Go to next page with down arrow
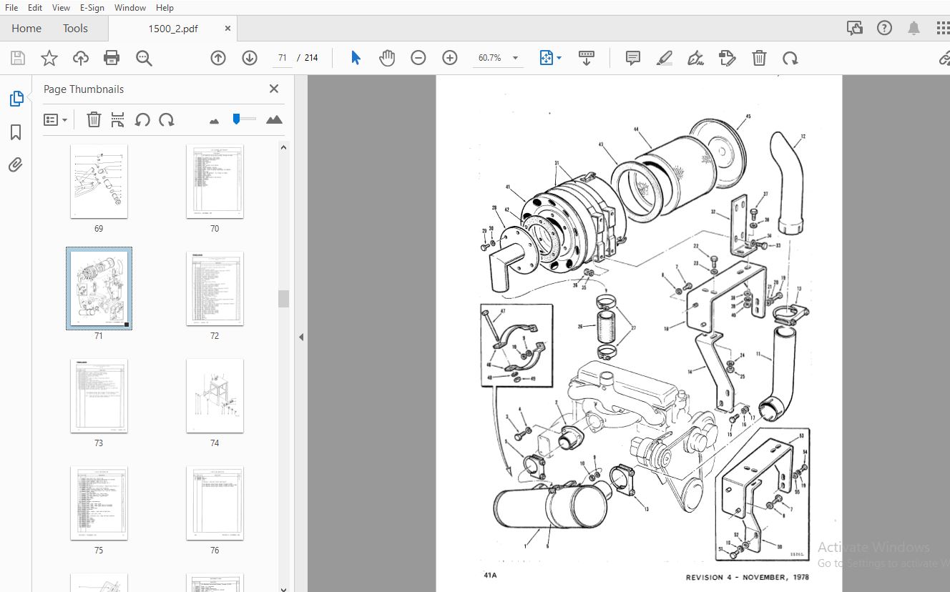The height and width of the screenshot is (592, 950). tap(250, 58)
